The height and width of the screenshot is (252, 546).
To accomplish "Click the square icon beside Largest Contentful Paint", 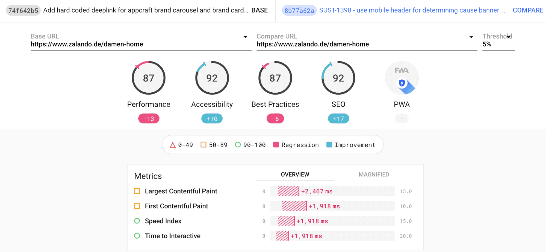I will tap(137, 191).
